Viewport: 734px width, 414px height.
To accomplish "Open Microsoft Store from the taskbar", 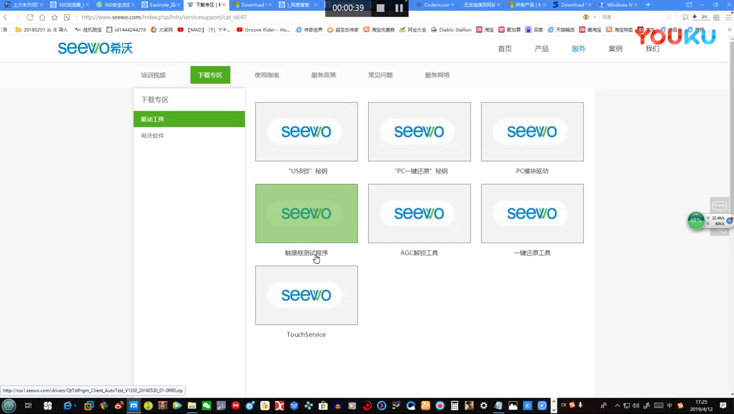I will coord(323,406).
